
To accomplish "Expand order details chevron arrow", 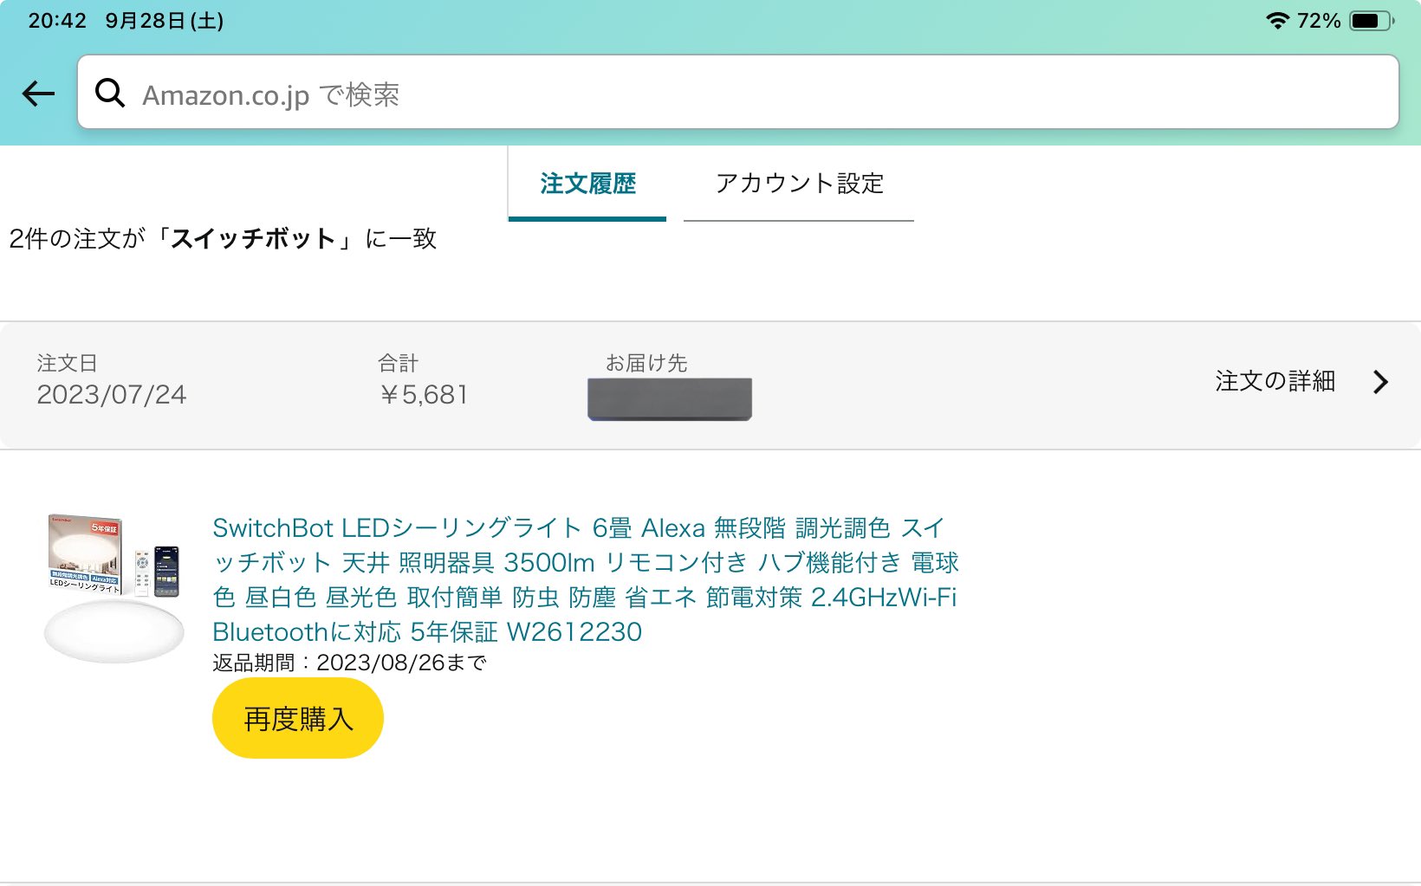I will tap(1381, 382).
